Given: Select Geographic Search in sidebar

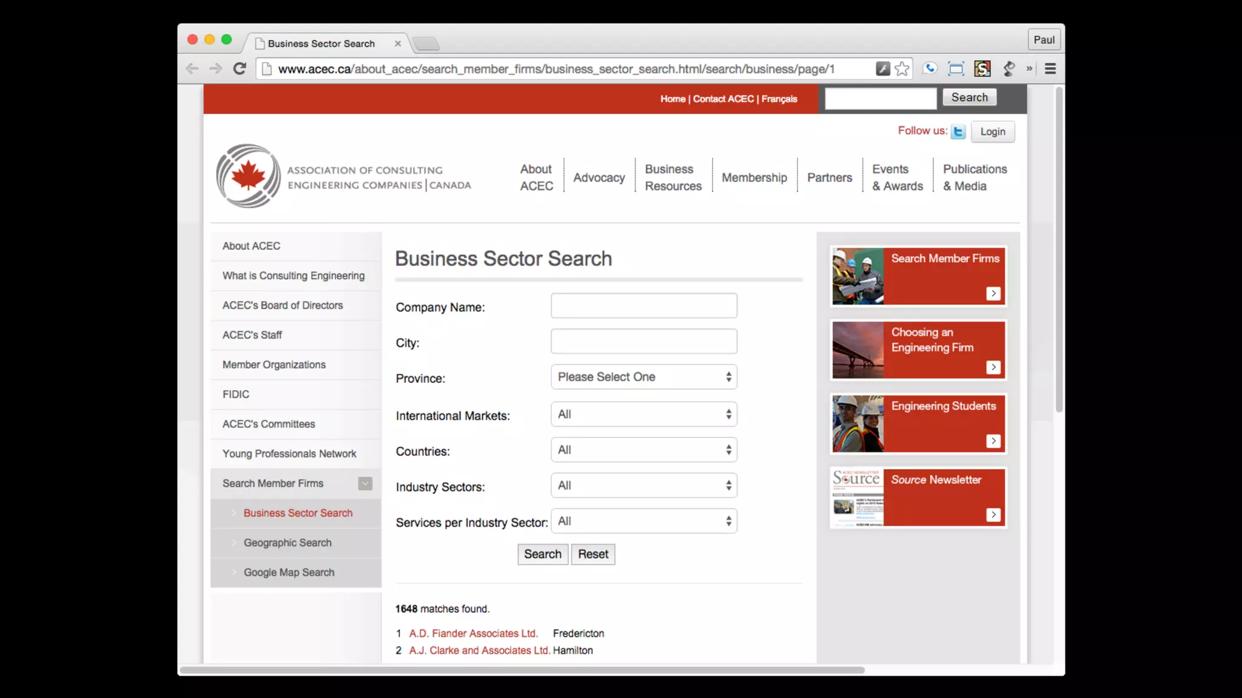Looking at the screenshot, I should [287, 543].
